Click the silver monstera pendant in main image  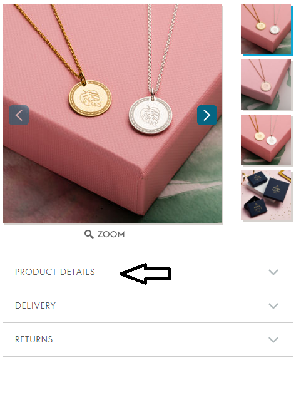point(150,116)
